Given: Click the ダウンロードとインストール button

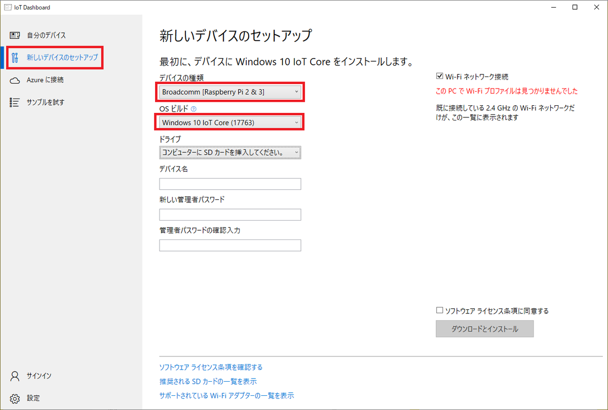Looking at the screenshot, I should pos(485,329).
